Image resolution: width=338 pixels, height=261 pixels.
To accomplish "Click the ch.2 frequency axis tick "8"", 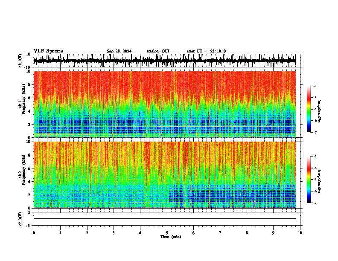I will (x=30, y=155).
